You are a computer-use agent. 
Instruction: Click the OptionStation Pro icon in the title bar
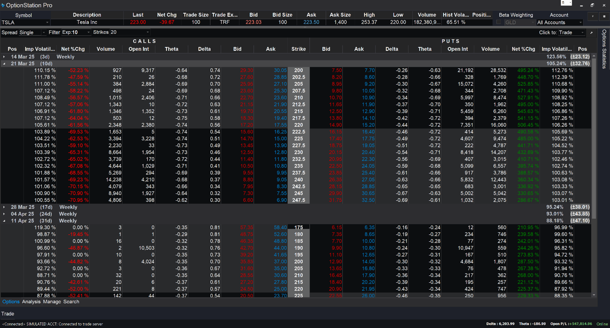click(x=3, y=5)
